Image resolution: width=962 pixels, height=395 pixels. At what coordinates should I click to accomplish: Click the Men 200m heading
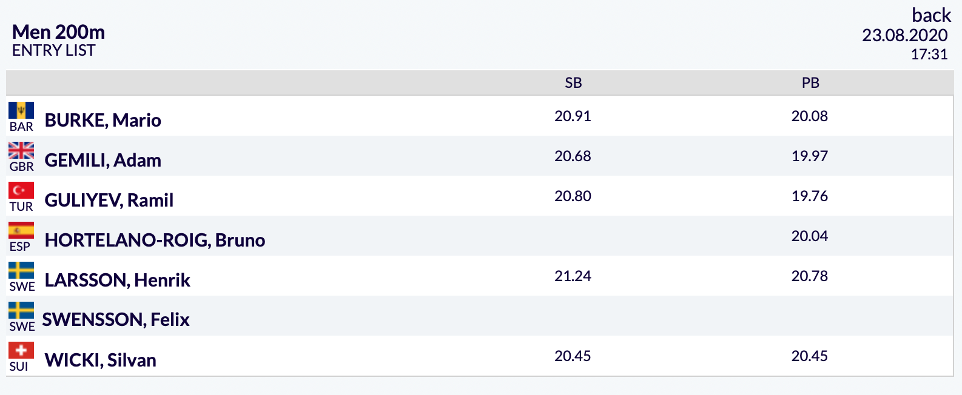click(x=58, y=32)
